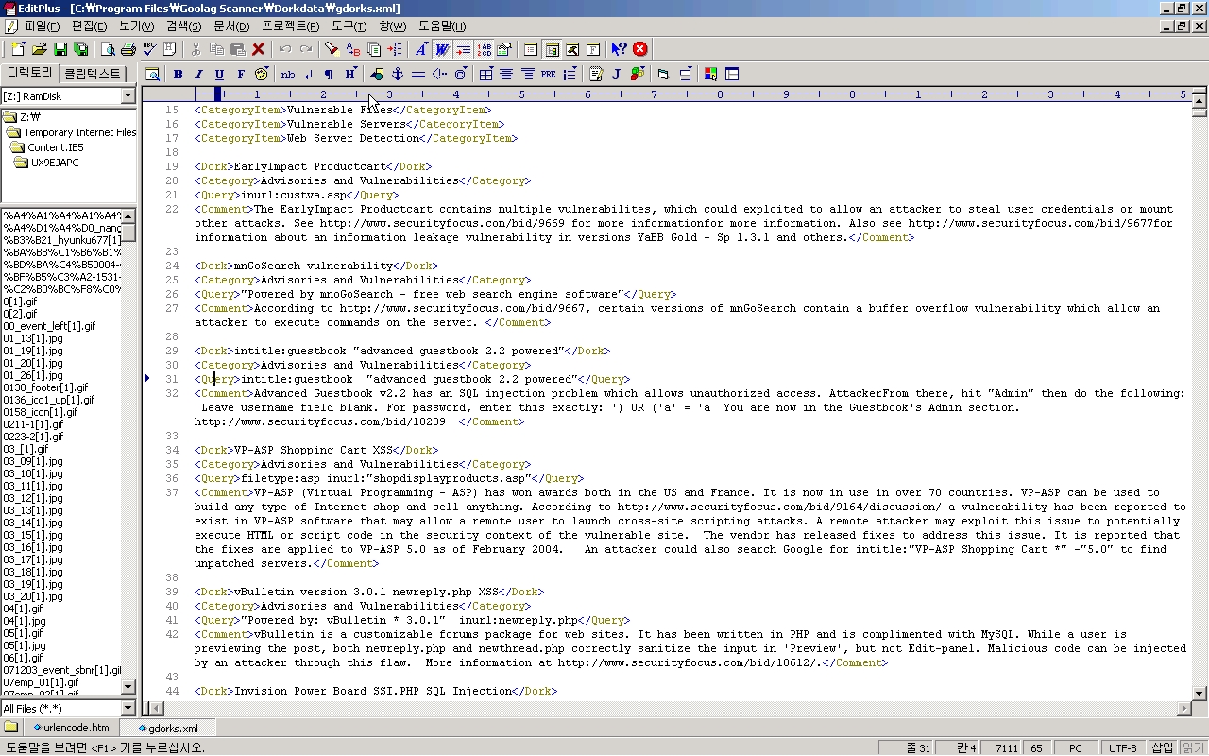This screenshot has height=756, width=1209.
Task: Open the 검색(S) menu
Action: [x=185, y=26]
